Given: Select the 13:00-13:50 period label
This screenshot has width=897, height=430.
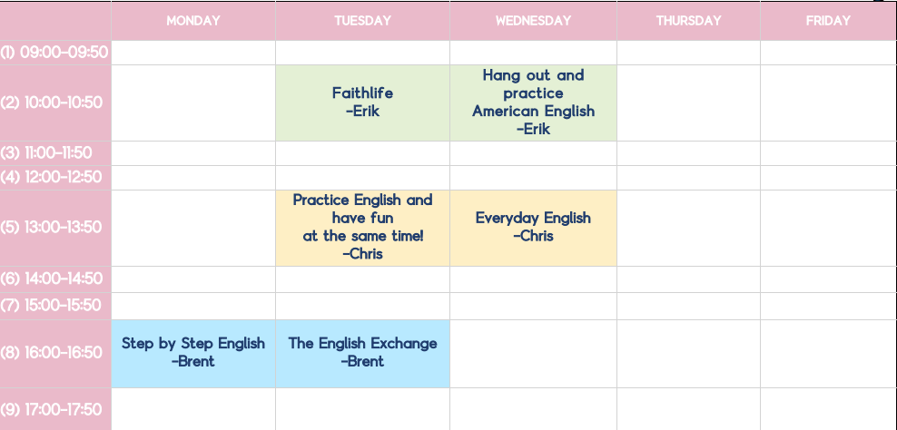Looking at the screenshot, I should (x=54, y=227).
